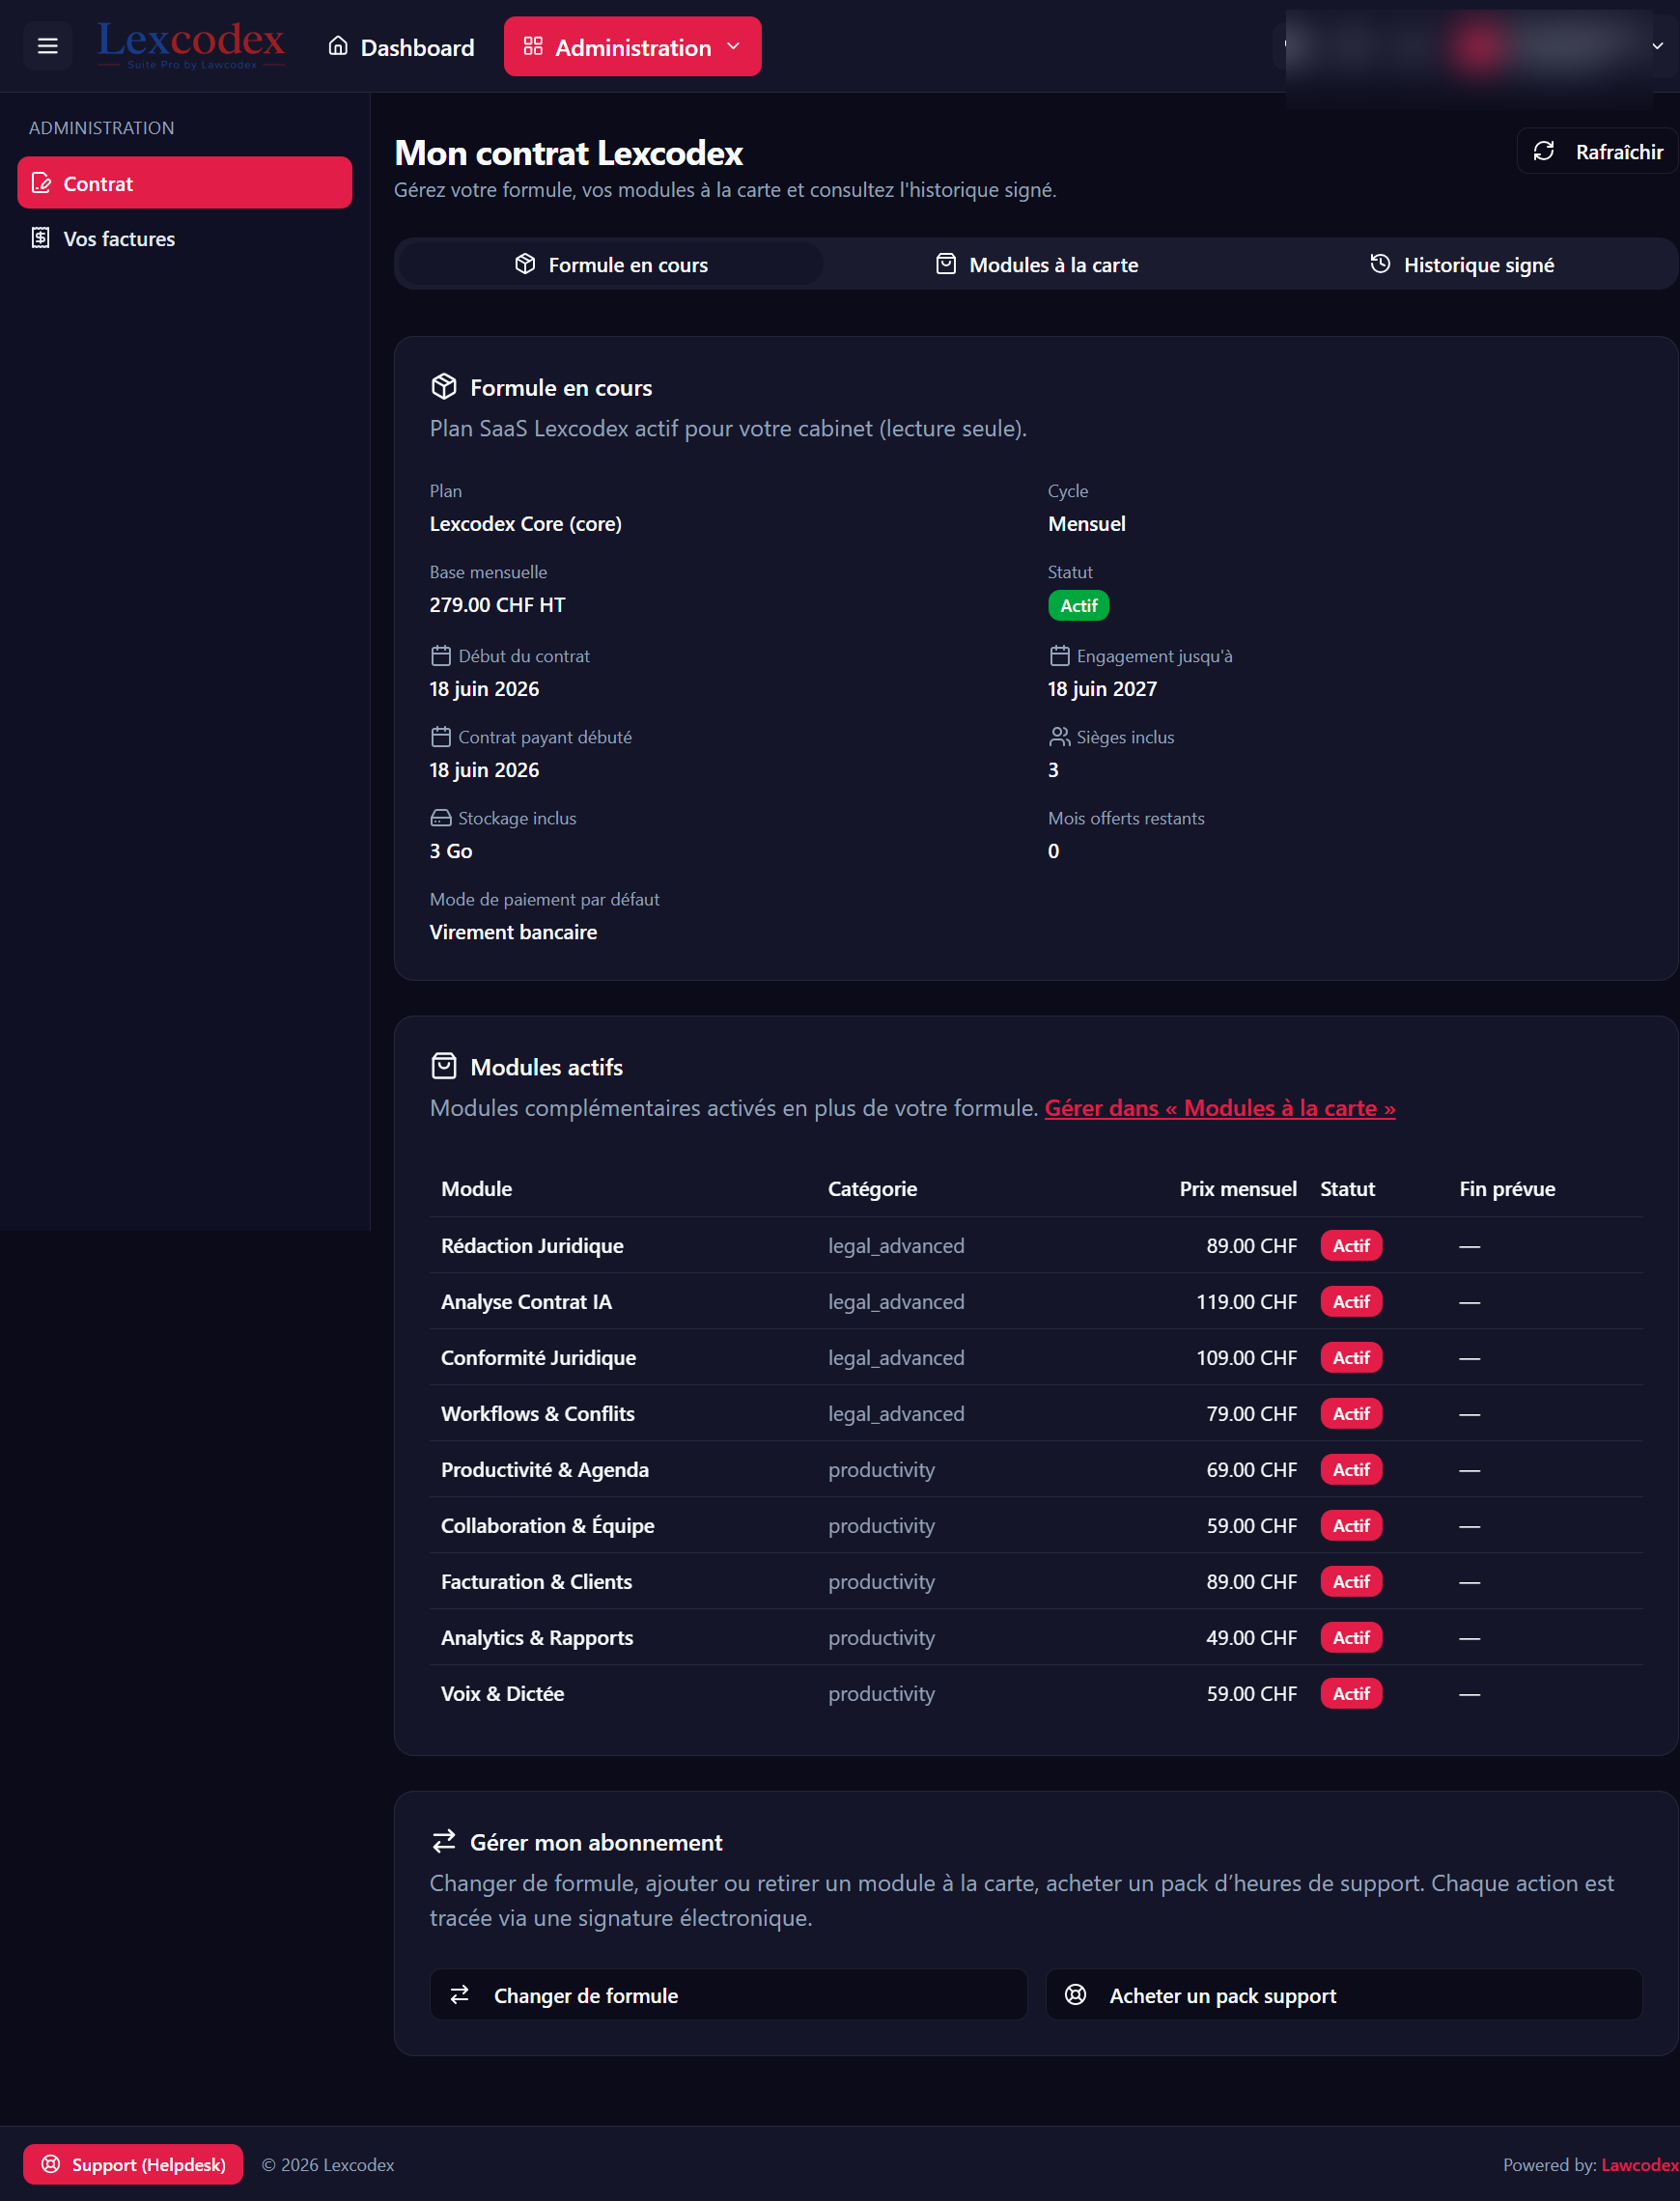Click the Module column header

pyautogui.click(x=477, y=1188)
